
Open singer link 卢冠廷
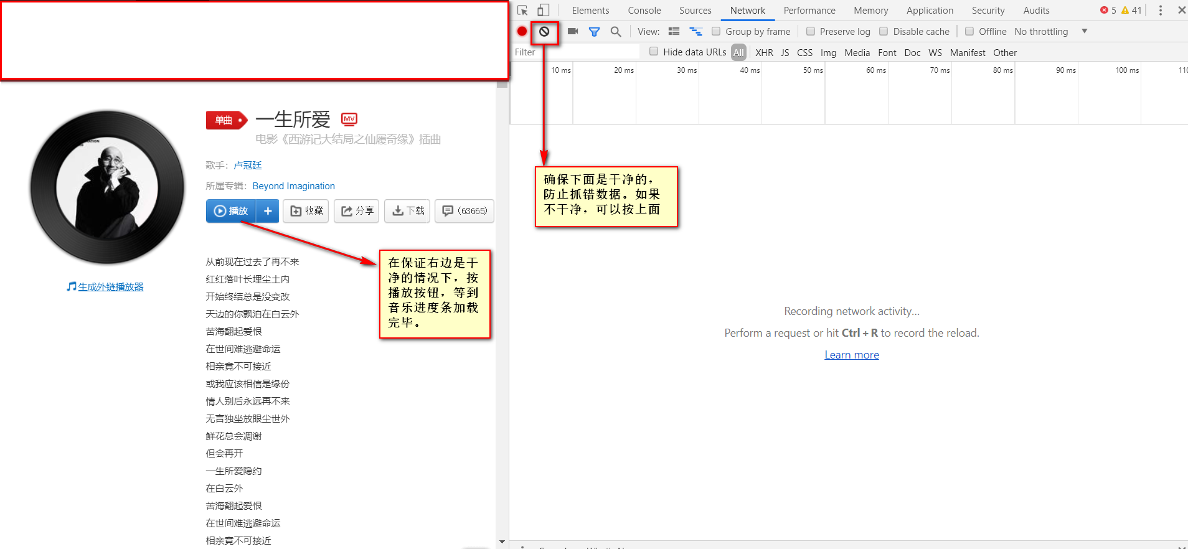pos(248,166)
